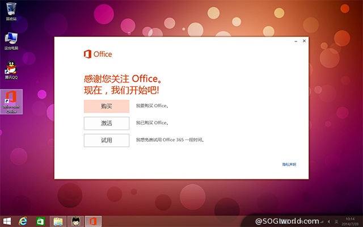This screenshot has width=363, height=227.
Task: Click the 英 input method indicator
Action: (x=336, y=222)
